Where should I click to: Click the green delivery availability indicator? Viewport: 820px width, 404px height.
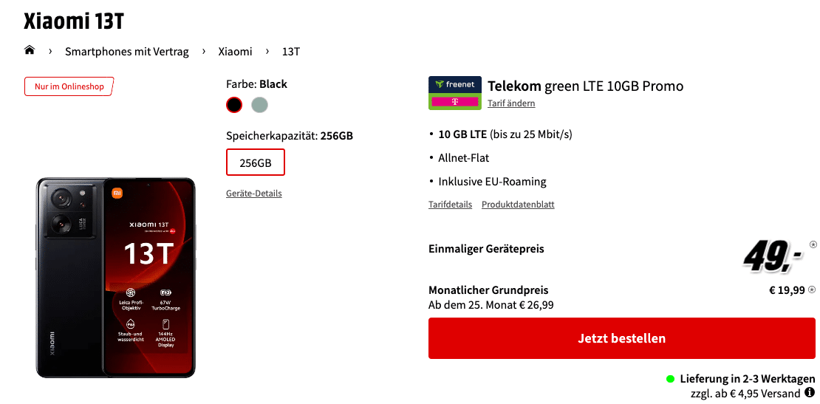point(671,379)
